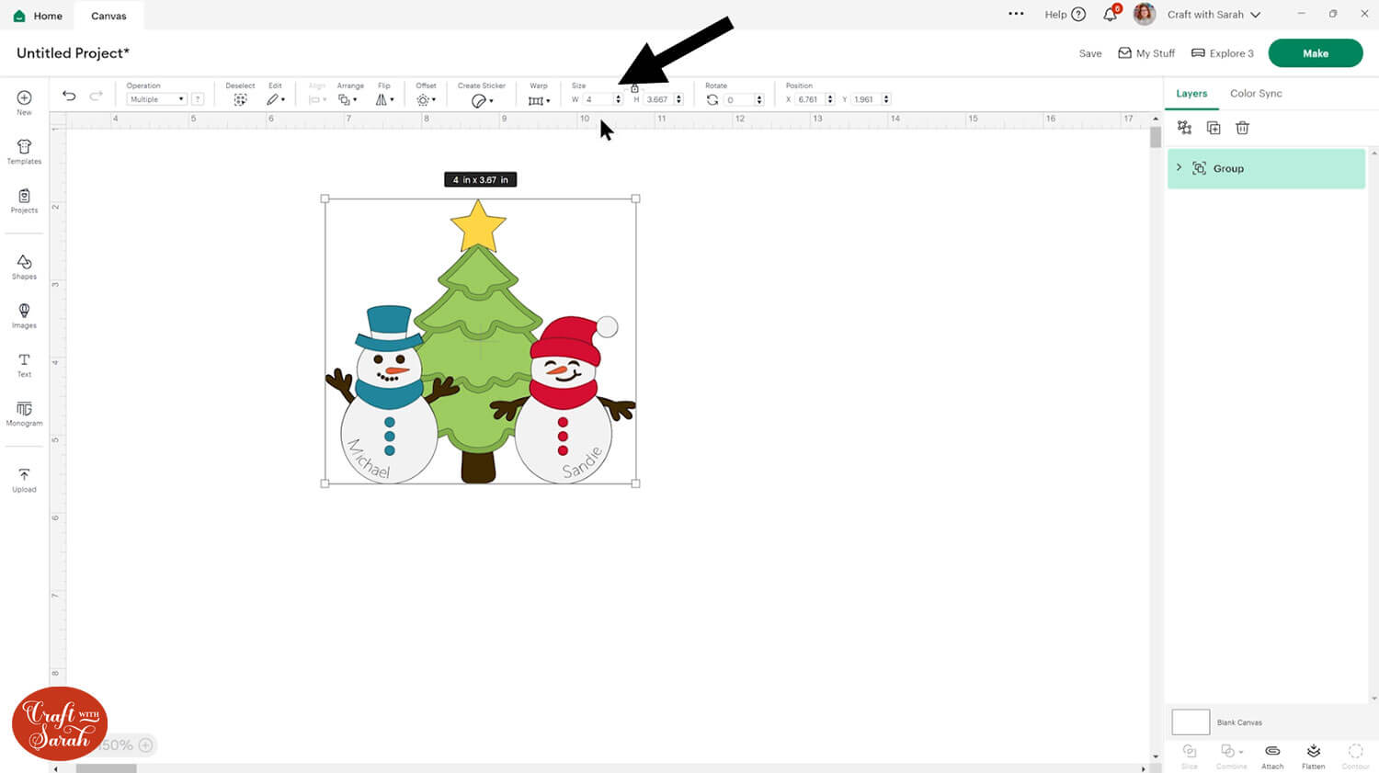
Task: Open My Stuff
Action: pos(1146,53)
